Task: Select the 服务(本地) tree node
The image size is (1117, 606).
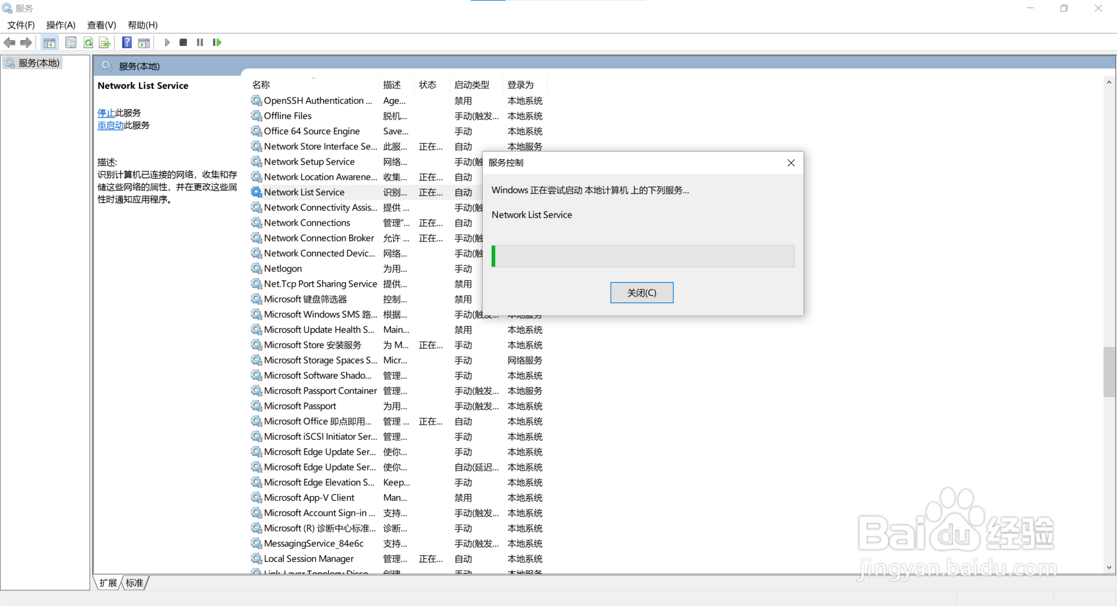Action: pyautogui.click(x=33, y=63)
